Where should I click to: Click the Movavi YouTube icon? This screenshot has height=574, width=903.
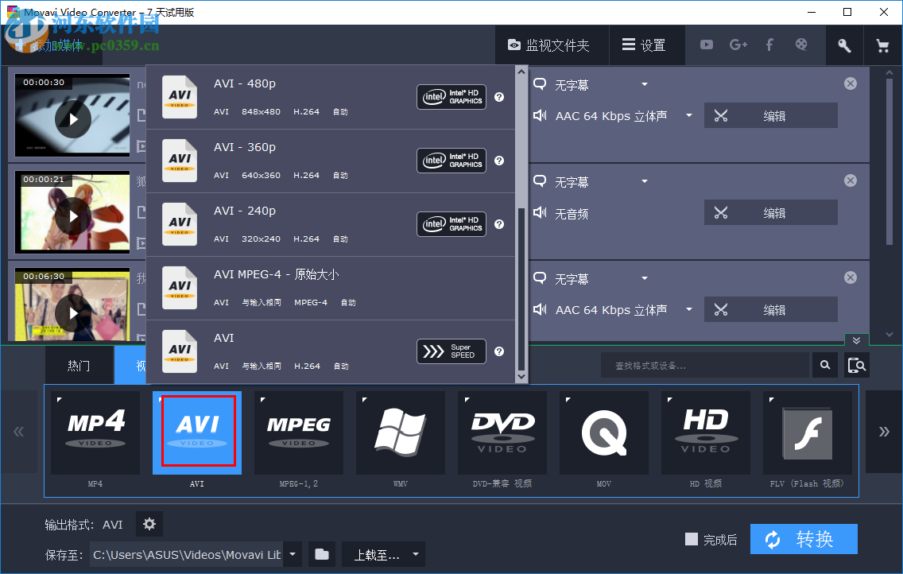[706, 45]
